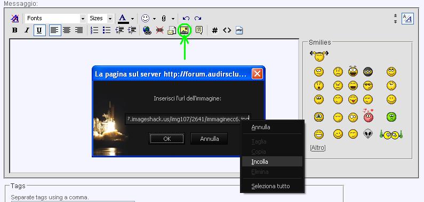424x202 pixels.
Task: Wrap selection in CODE tags (# icon)
Action: tap(215, 30)
